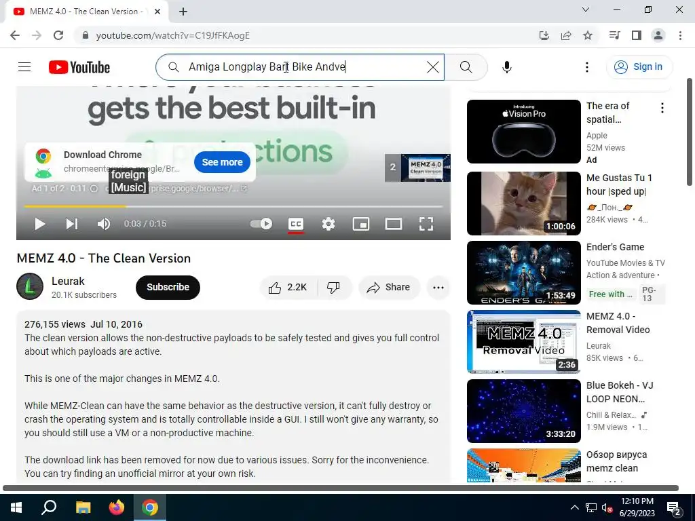Select the MEMZ 4.0 browser tab
The height and width of the screenshot is (521, 695).
pos(86,12)
